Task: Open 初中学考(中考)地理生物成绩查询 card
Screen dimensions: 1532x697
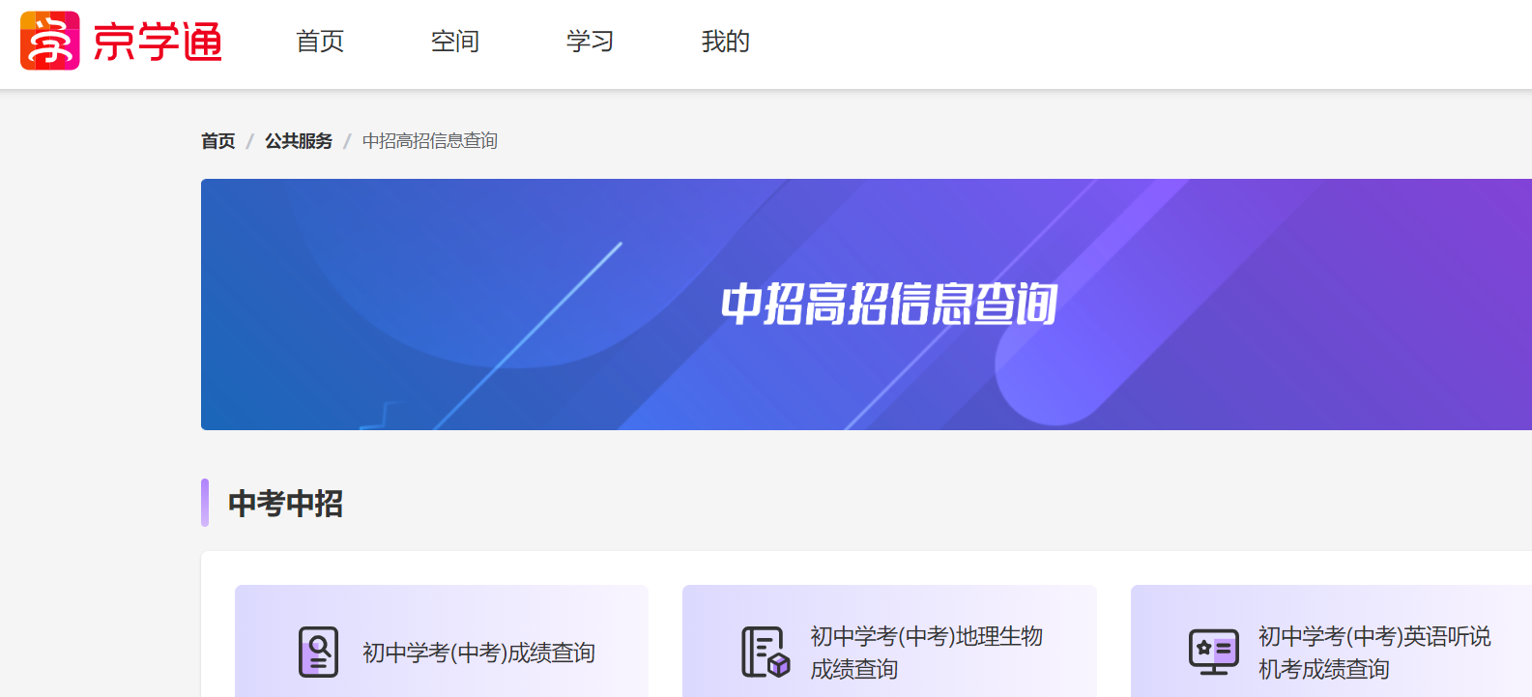Action: coord(889,641)
